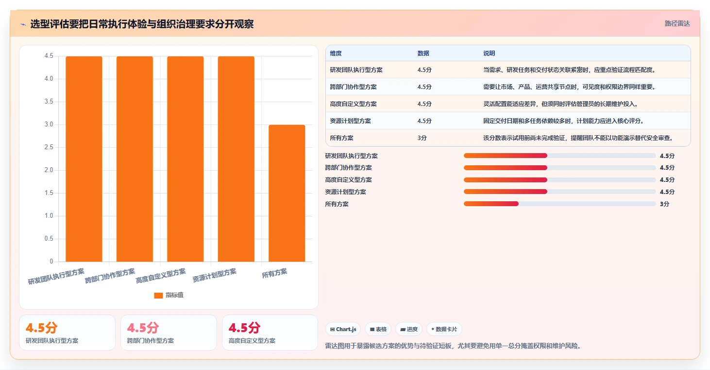The height and width of the screenshot is (370, 710).
Task: Click the 维度 table column header
Action: click(x=336, y=53)
